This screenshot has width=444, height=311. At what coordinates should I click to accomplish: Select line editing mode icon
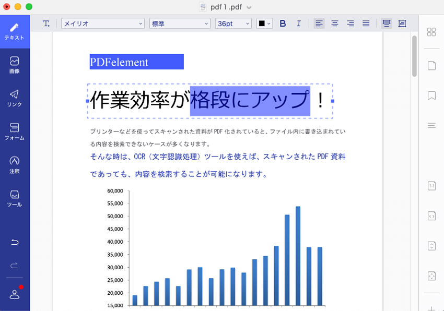pyautogui.click(x=387, y=23)
